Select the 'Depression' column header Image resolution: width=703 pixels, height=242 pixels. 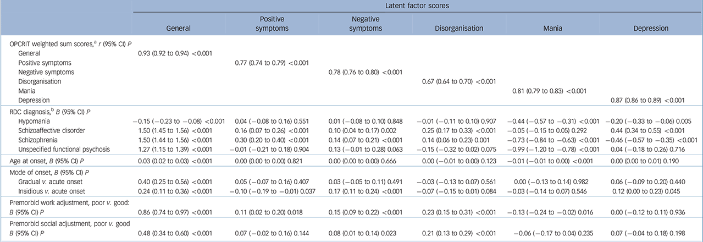point(650,28)
